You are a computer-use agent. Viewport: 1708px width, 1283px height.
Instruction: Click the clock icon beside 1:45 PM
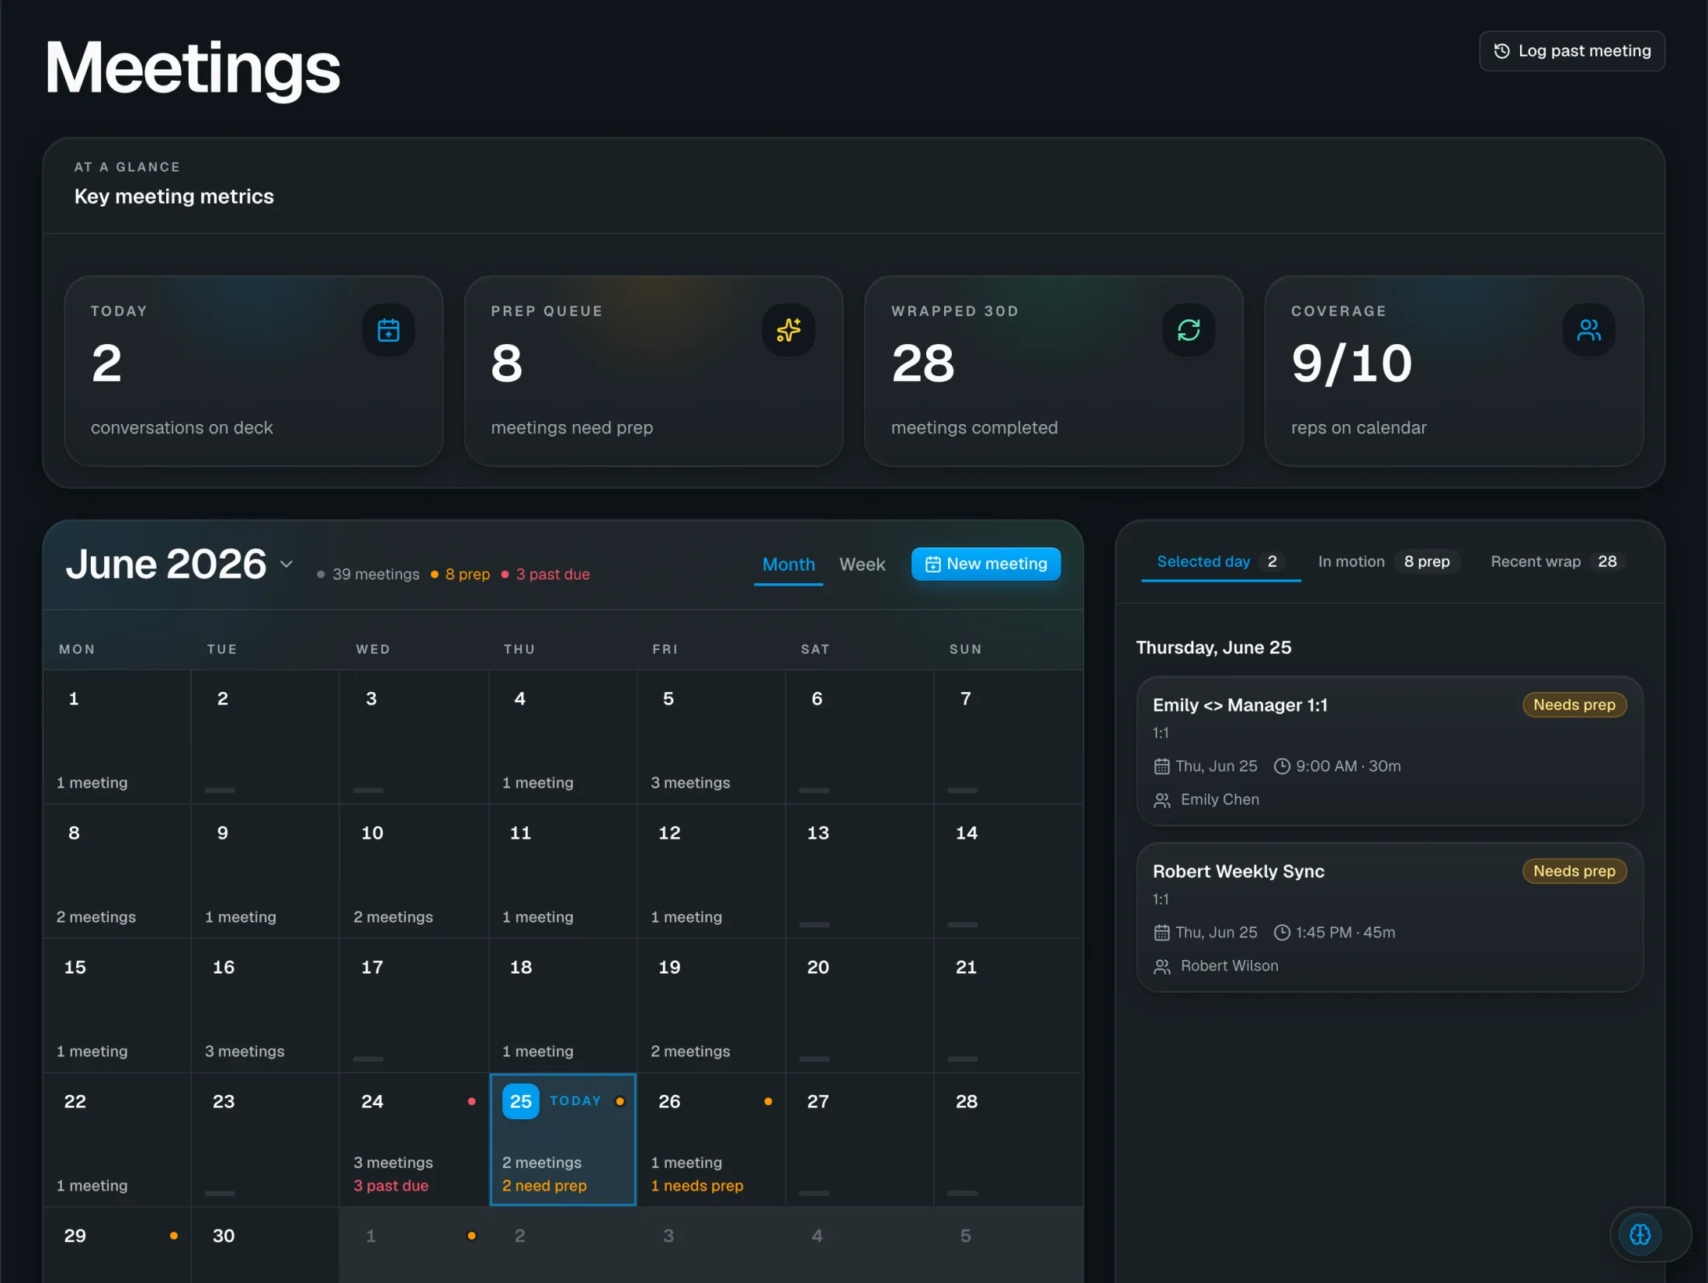click(1282, 933)
